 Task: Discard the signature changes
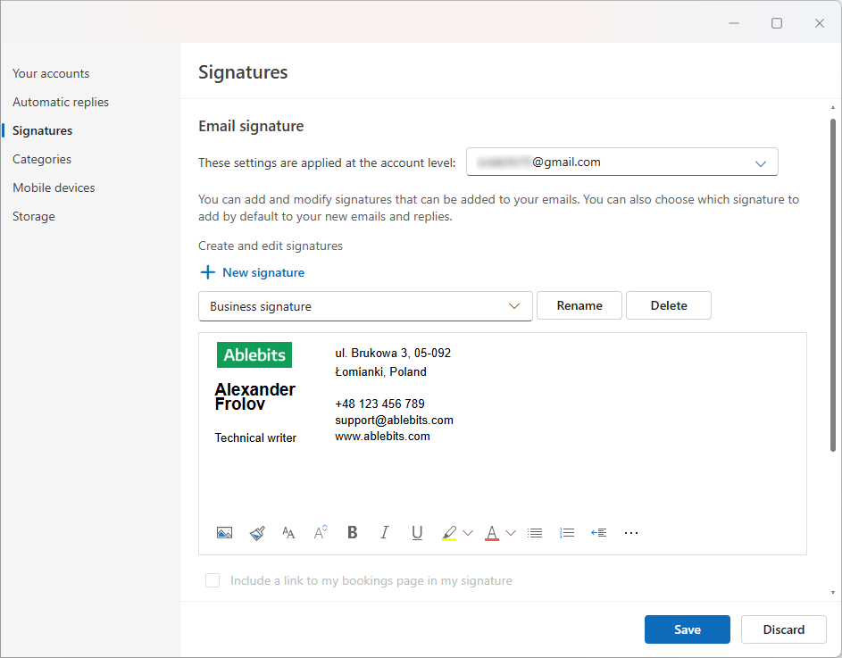click(x=783, y=629)
